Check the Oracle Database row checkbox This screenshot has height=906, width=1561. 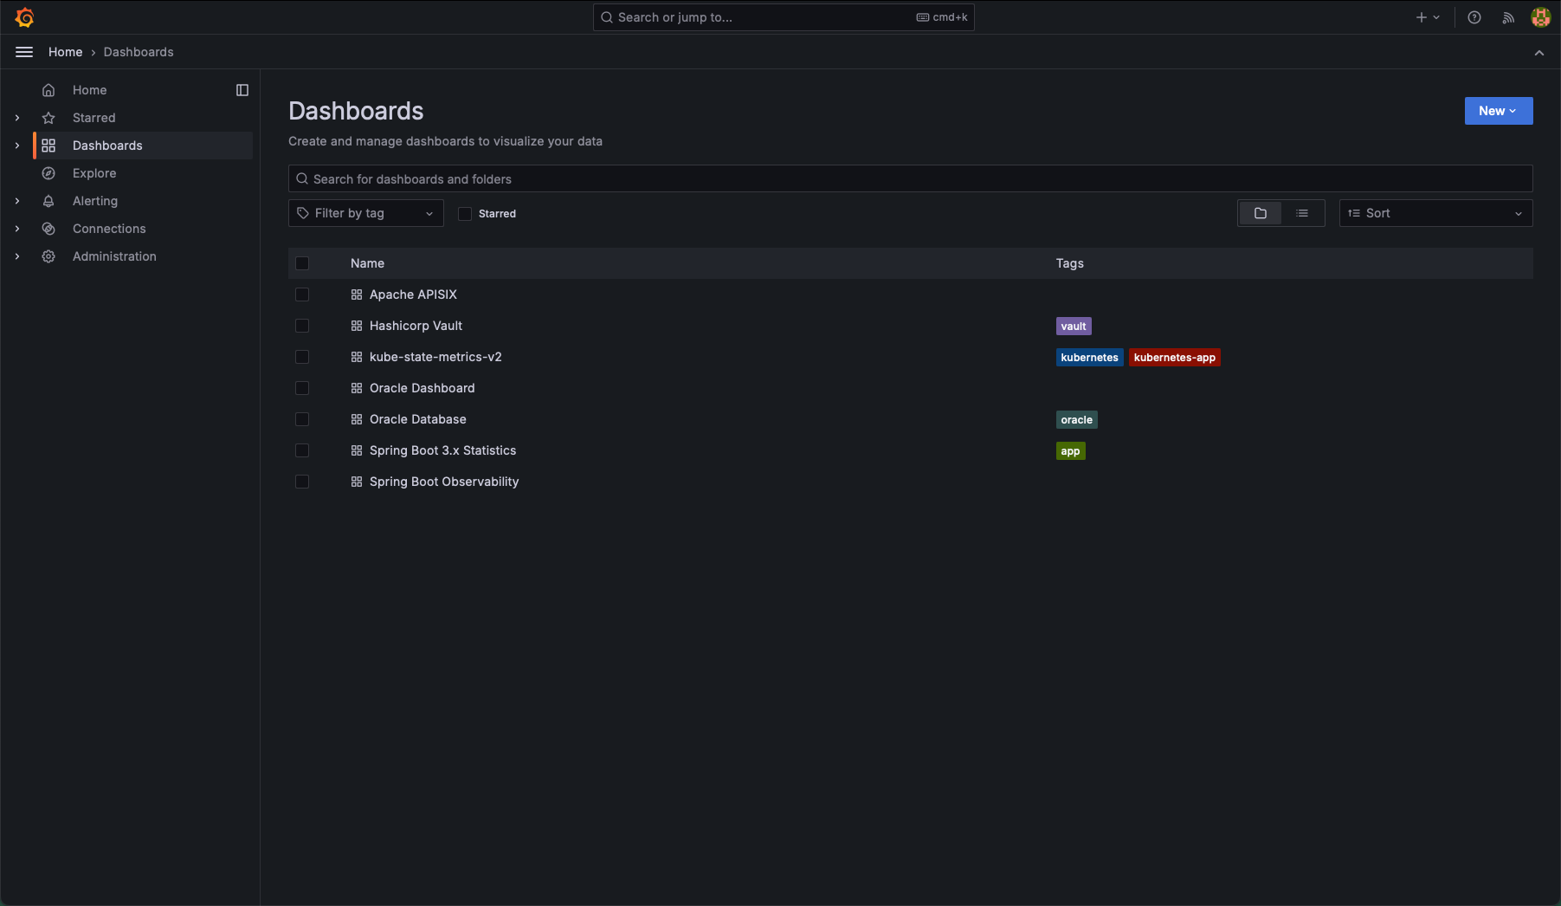pyautogui.click(x=302, y=419)
